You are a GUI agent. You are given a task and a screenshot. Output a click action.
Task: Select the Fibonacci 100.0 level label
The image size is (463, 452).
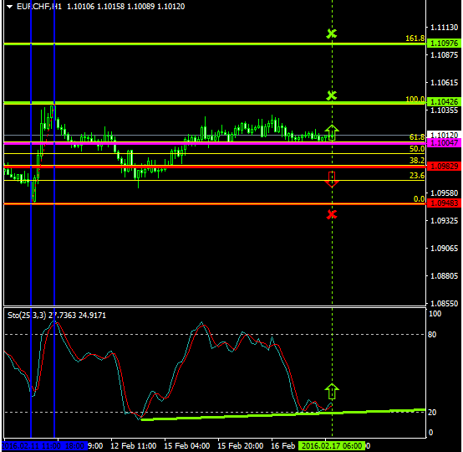415,99
